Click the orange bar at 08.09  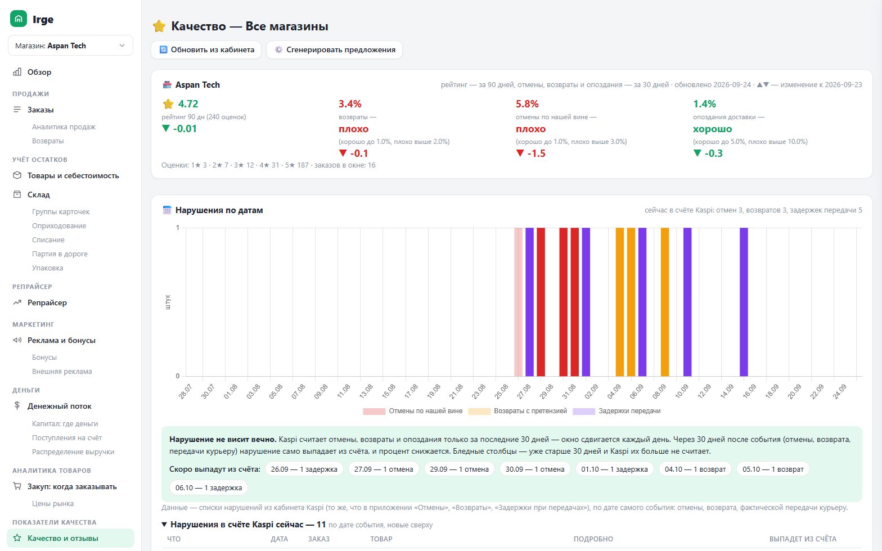pyautogui.click(x=665, y=302)
